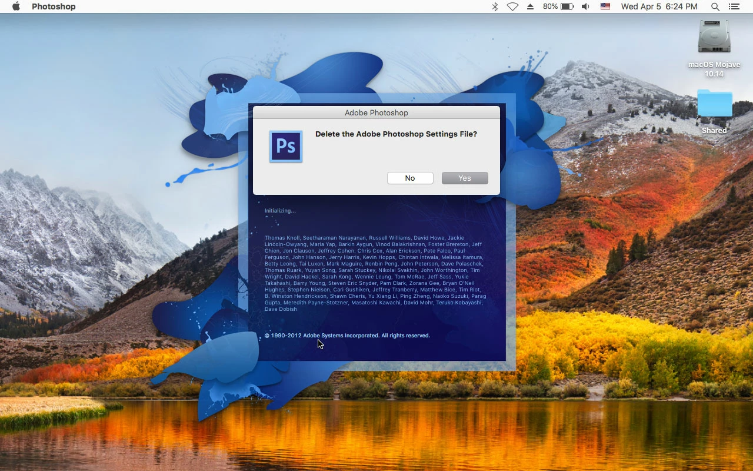The width and height of the screenshot is (753, 471).
Task: Click the 'Delete the Adobe Photoshop Settings File?' message
Action: point(396,134)
